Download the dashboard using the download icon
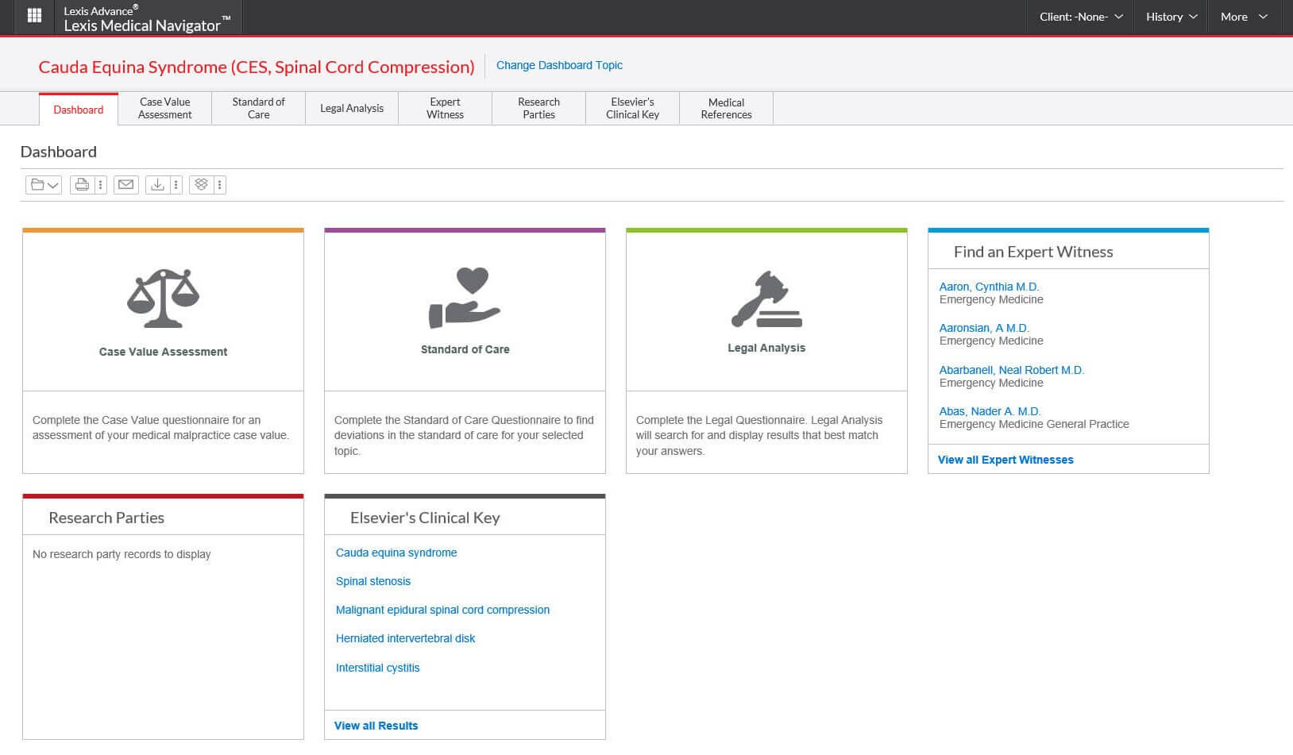This screenshot has height=755, width=1293. [157, 185]
